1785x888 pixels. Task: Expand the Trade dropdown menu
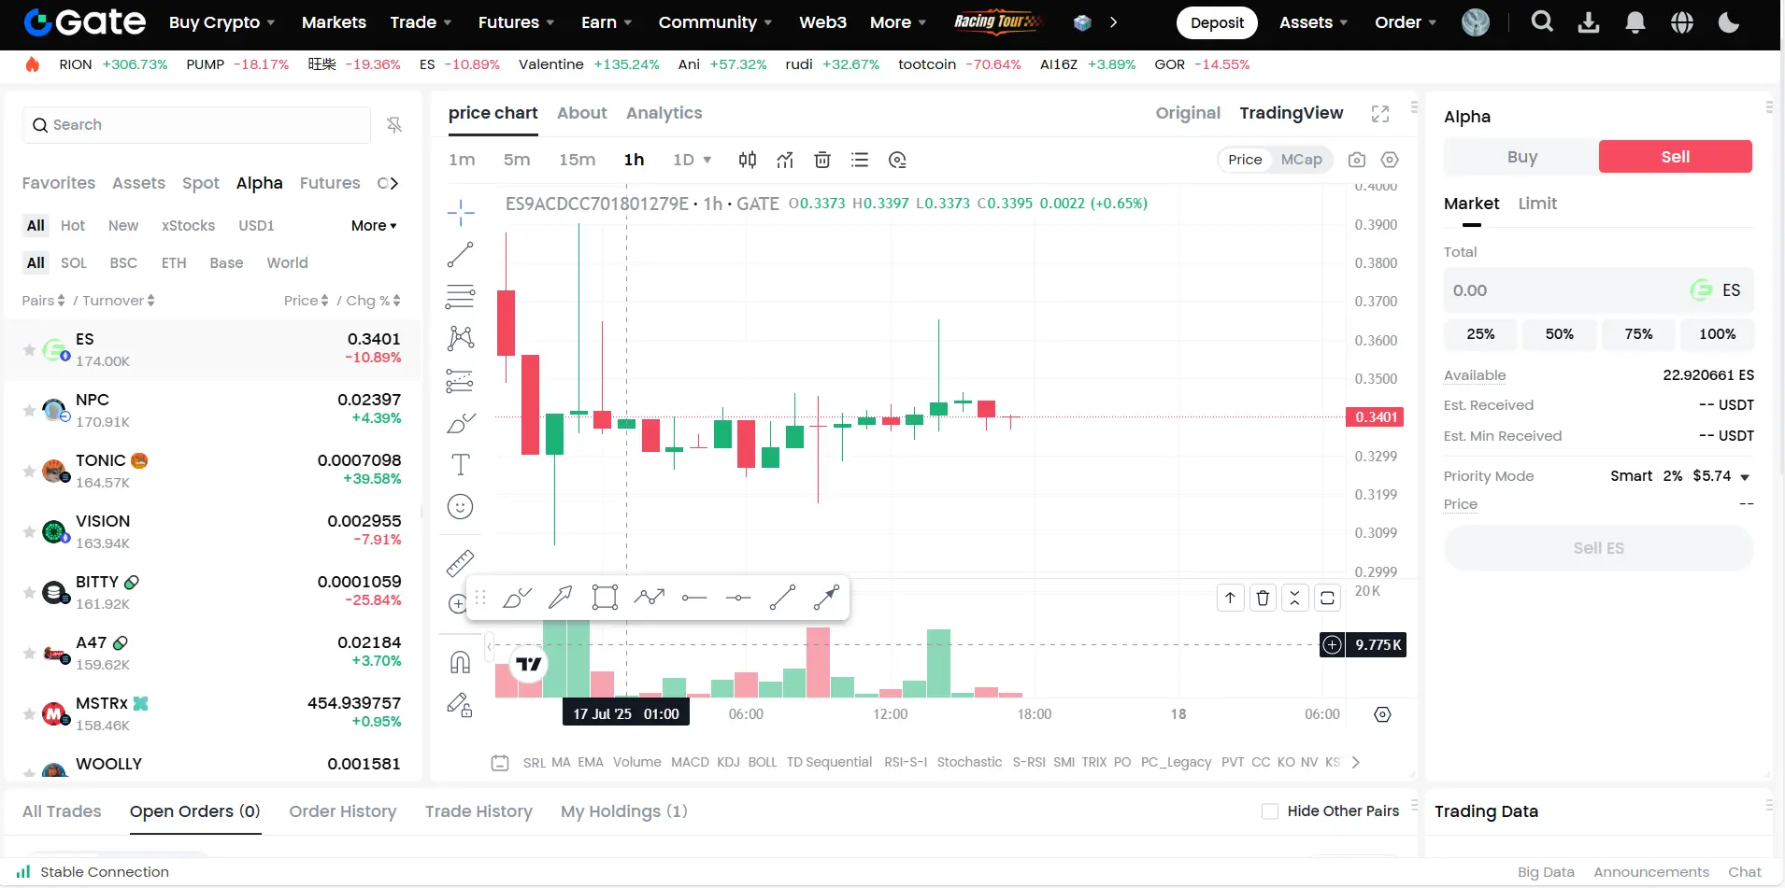pyautogui.click(x=421, y=21)
